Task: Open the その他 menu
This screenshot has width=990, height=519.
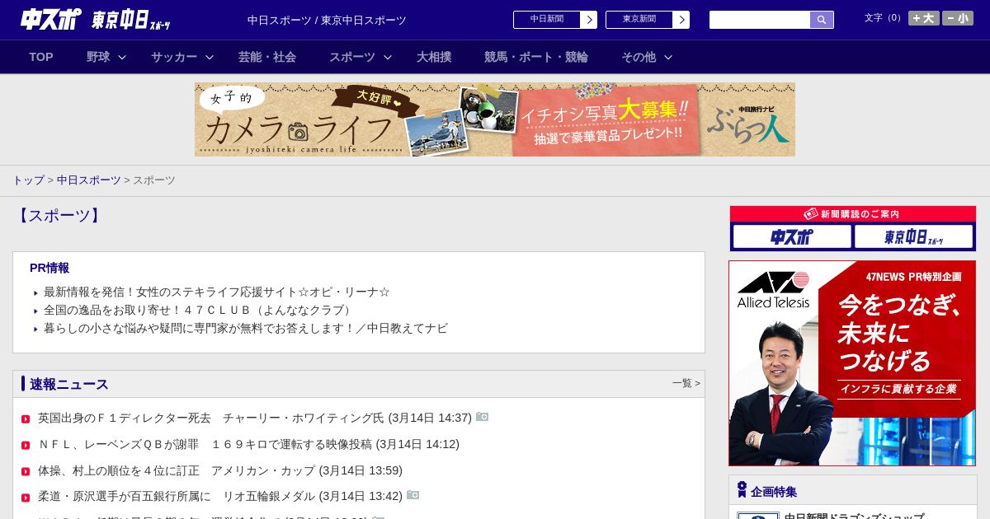Action: [x=639, y=57]
